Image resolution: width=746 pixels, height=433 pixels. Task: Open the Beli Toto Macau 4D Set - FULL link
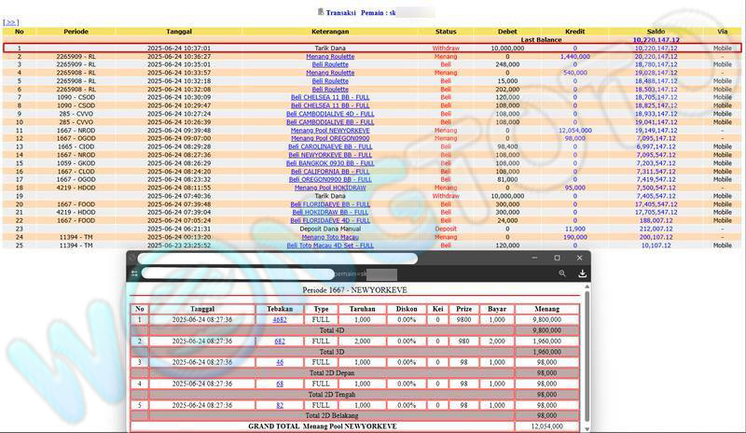(330, 245)
